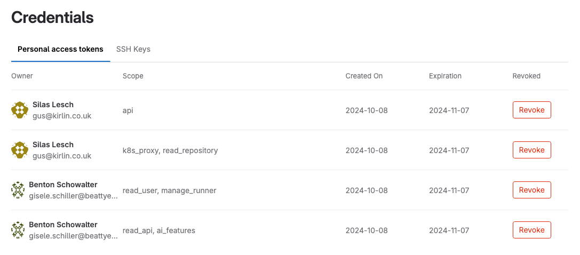Click the Owner column header
This screenshot has height=255, width=580.
22,76
